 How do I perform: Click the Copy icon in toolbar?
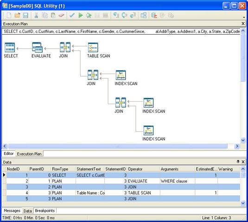pyautogui.click(x=45, y=15)
